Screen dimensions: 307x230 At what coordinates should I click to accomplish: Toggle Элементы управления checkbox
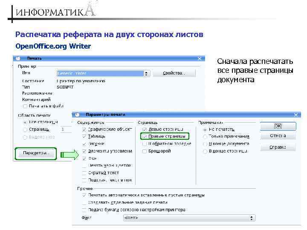coord(84,151)
